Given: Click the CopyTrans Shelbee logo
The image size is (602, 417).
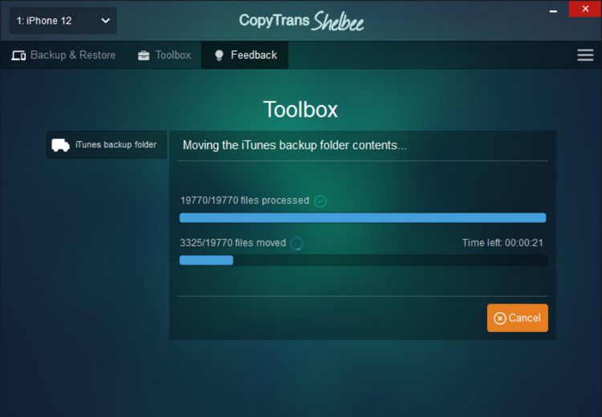Looking at the screenshot, I should (301, 21).
